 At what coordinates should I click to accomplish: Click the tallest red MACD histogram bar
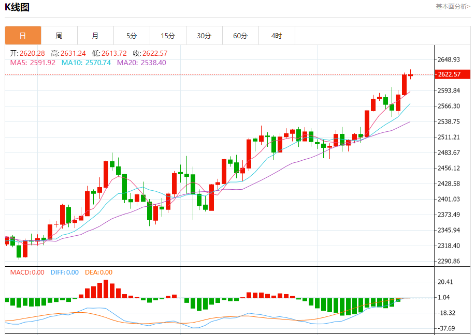coord(106,289)
